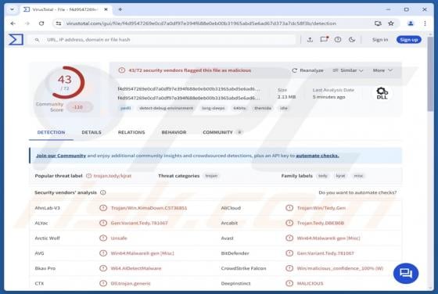Open the browser tab search chevron

pos(12,9)
